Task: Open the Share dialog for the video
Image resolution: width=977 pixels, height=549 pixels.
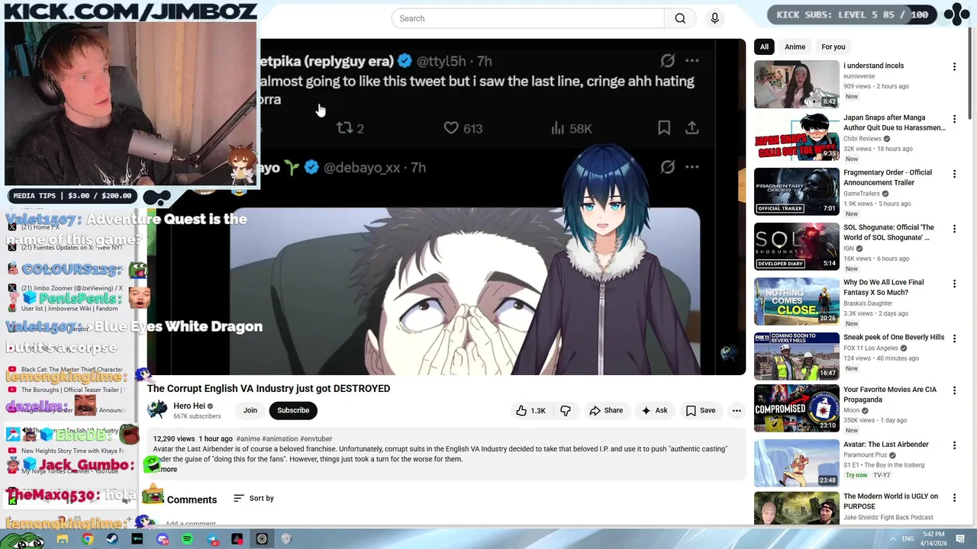Action: coord(606,410)
